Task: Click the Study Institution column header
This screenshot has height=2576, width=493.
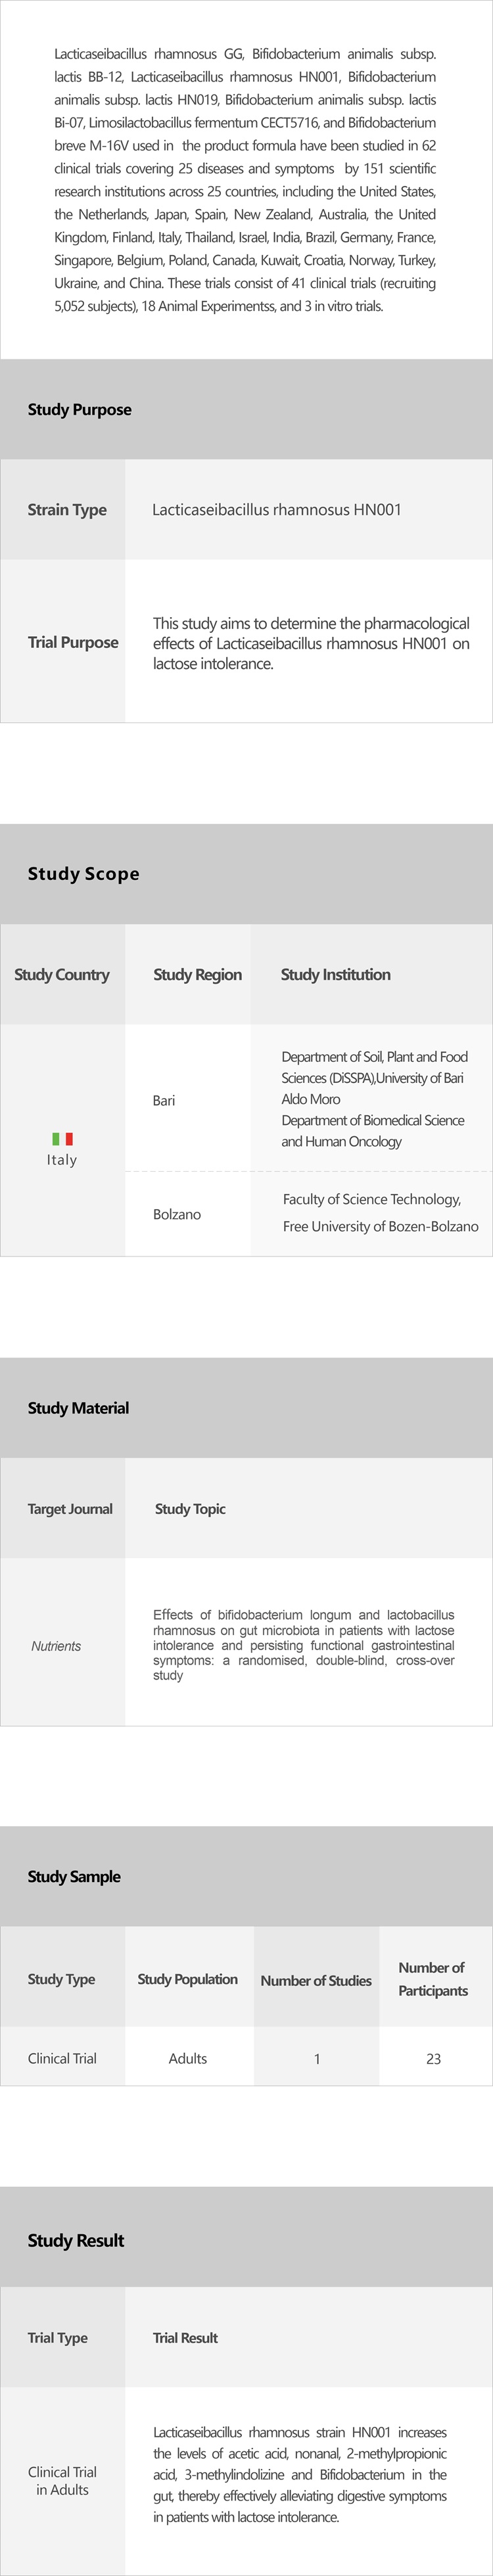Action: [336, 975]
